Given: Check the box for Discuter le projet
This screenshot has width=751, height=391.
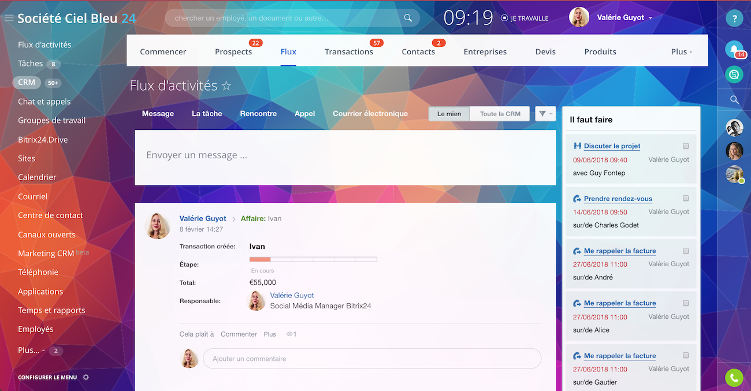Looking at the screenshot, I should (x=686, y=146).
